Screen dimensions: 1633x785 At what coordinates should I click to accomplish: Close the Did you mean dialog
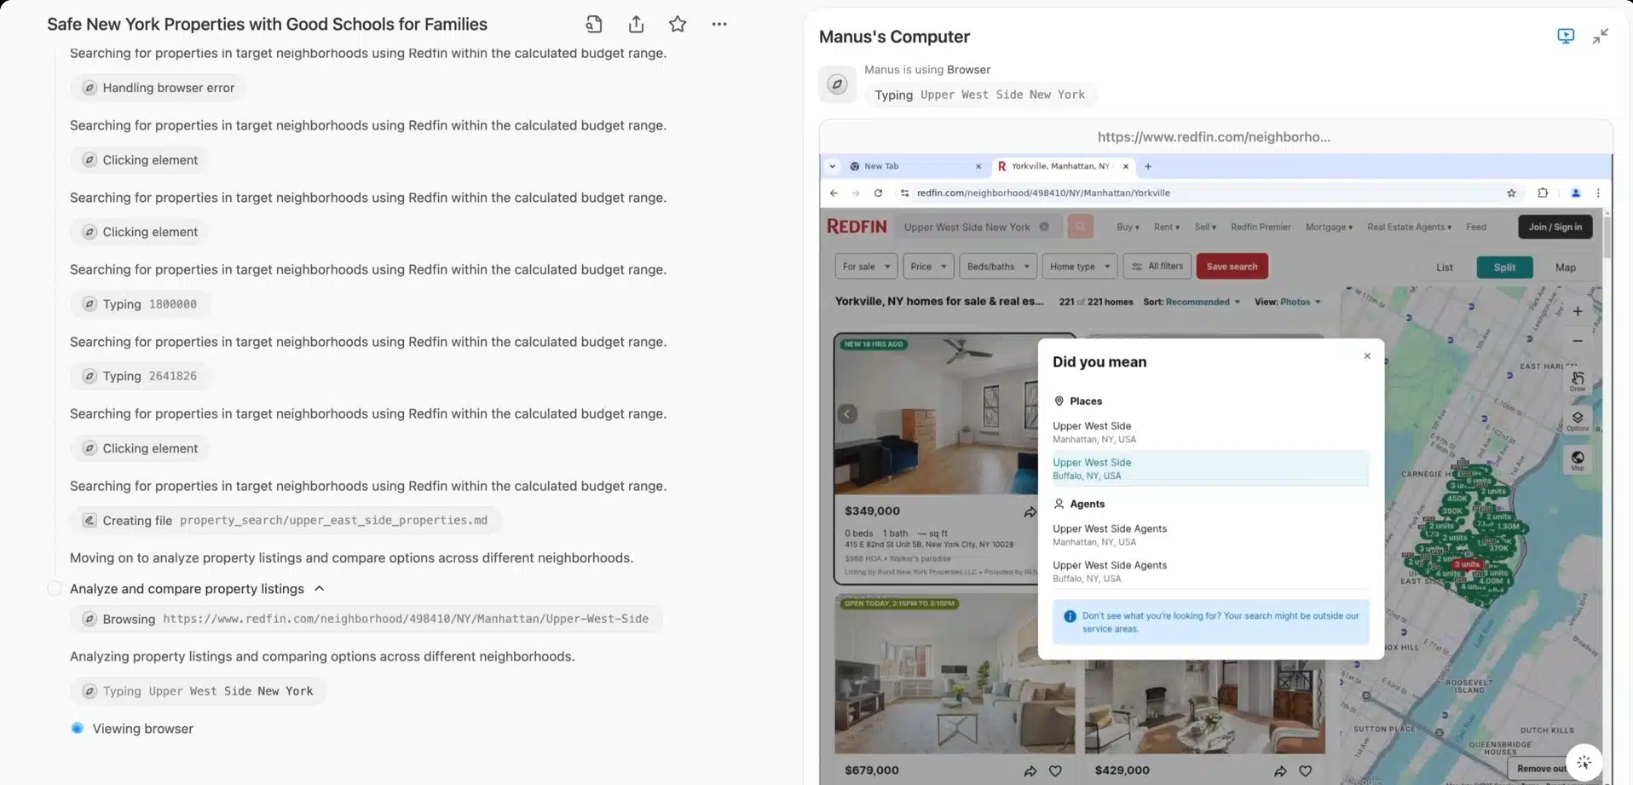pos(1367,356)
